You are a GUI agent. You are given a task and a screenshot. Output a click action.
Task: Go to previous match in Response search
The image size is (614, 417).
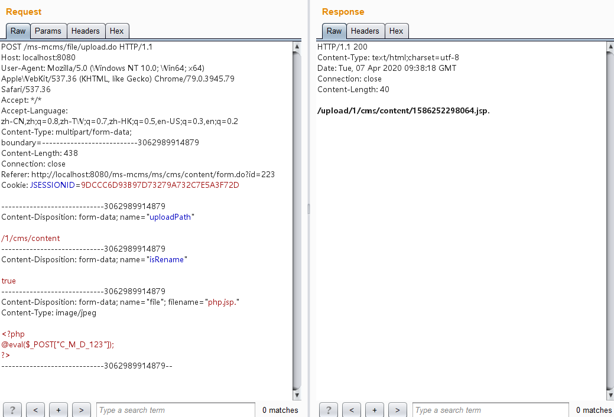(351, 410)
